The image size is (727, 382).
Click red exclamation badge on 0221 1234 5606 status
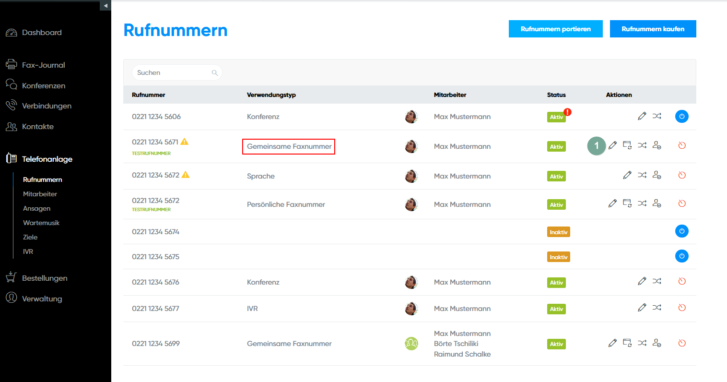pos(567,112)
